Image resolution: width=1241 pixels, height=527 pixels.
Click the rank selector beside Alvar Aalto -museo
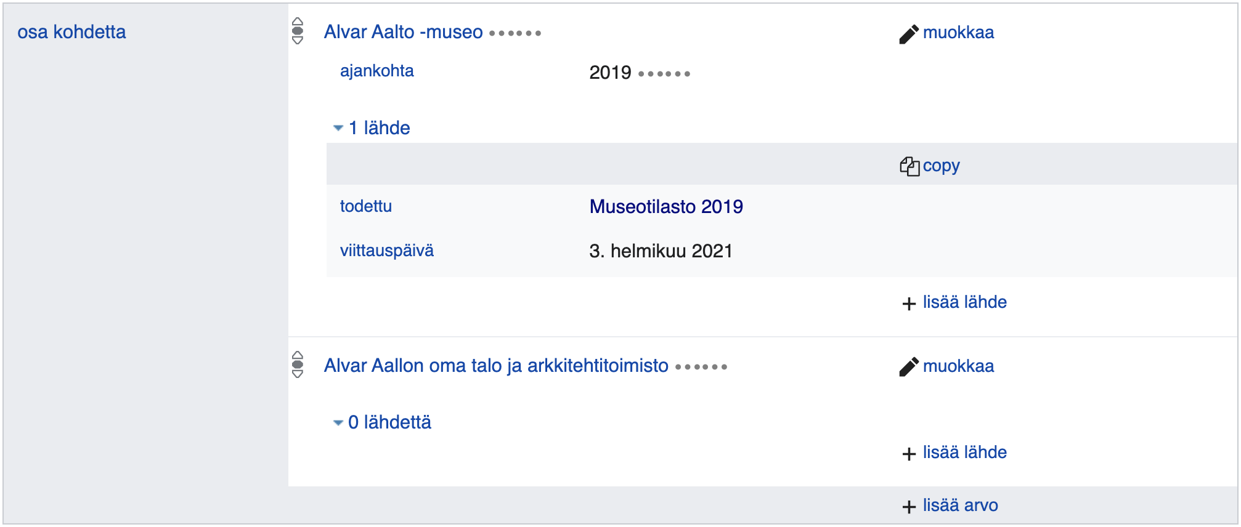(x=298, y=31)
